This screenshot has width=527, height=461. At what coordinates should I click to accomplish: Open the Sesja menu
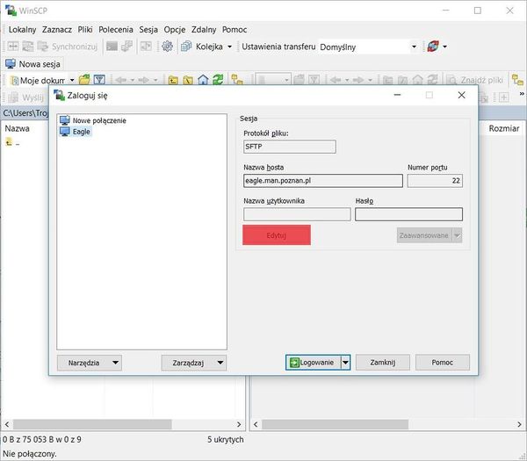[148, 30]
